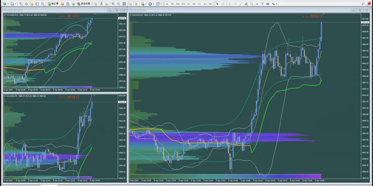
Task: Zoom in on the chart
Action: pyautogui.click(x=113, y=4)
